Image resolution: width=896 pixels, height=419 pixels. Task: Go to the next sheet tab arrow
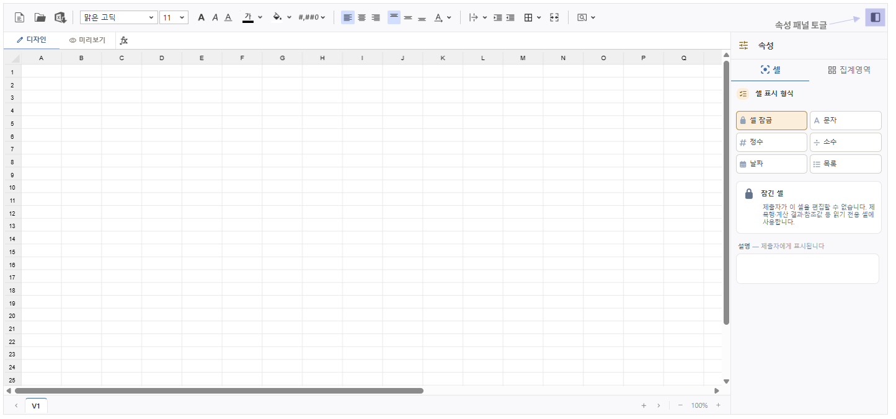(x=659, y=405)
